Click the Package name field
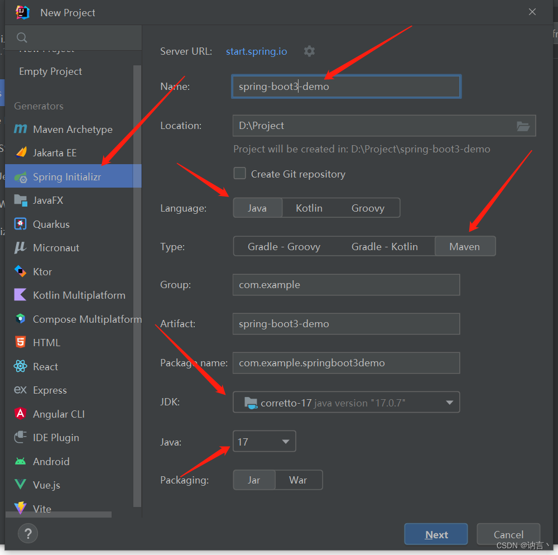The image size is (558, 555). (347, 363)
